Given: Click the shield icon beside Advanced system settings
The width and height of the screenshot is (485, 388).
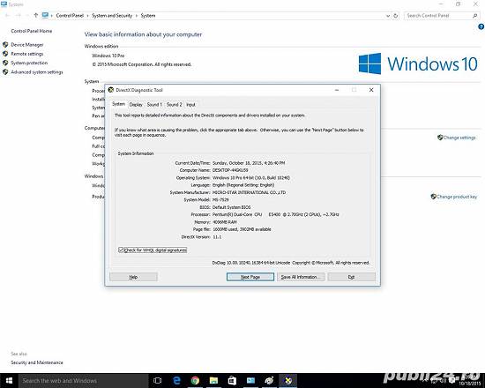Looking at the screenshot, I should click(x=5, y=72).
